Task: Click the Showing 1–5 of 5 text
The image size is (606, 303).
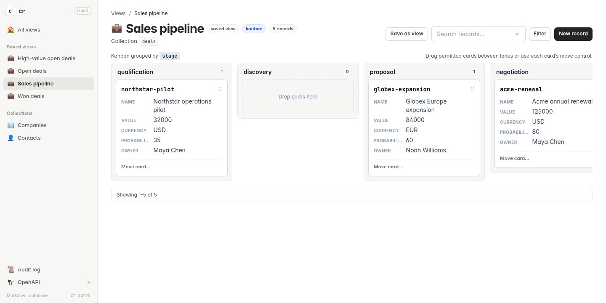Action: pos(137,195)
